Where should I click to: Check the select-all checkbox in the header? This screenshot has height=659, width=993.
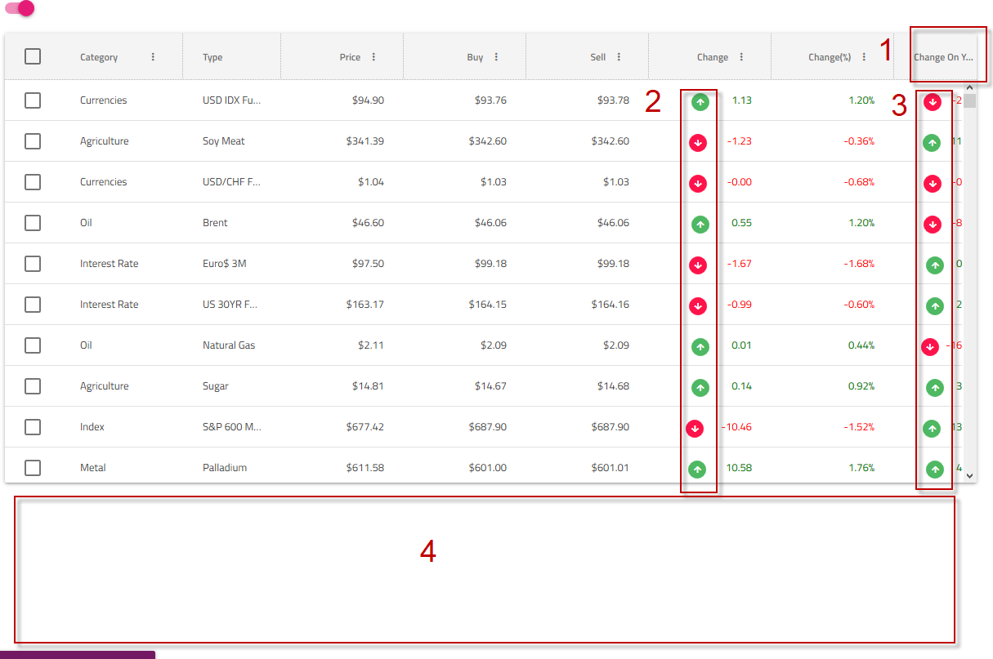point(33,56)
